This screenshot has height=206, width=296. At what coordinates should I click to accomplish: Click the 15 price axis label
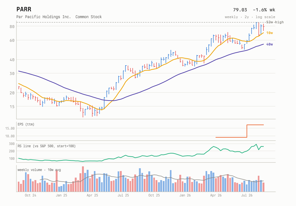pos(12,106)
